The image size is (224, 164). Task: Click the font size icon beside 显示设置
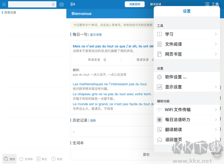coord(159,87)
